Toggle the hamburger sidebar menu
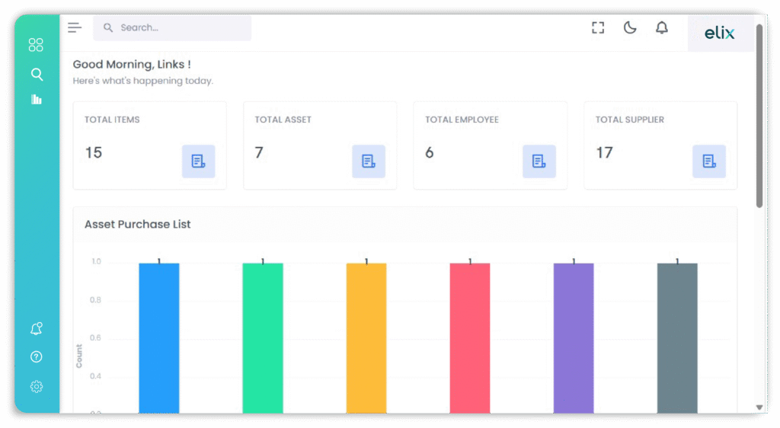780x428 pixels. [74, 28]
